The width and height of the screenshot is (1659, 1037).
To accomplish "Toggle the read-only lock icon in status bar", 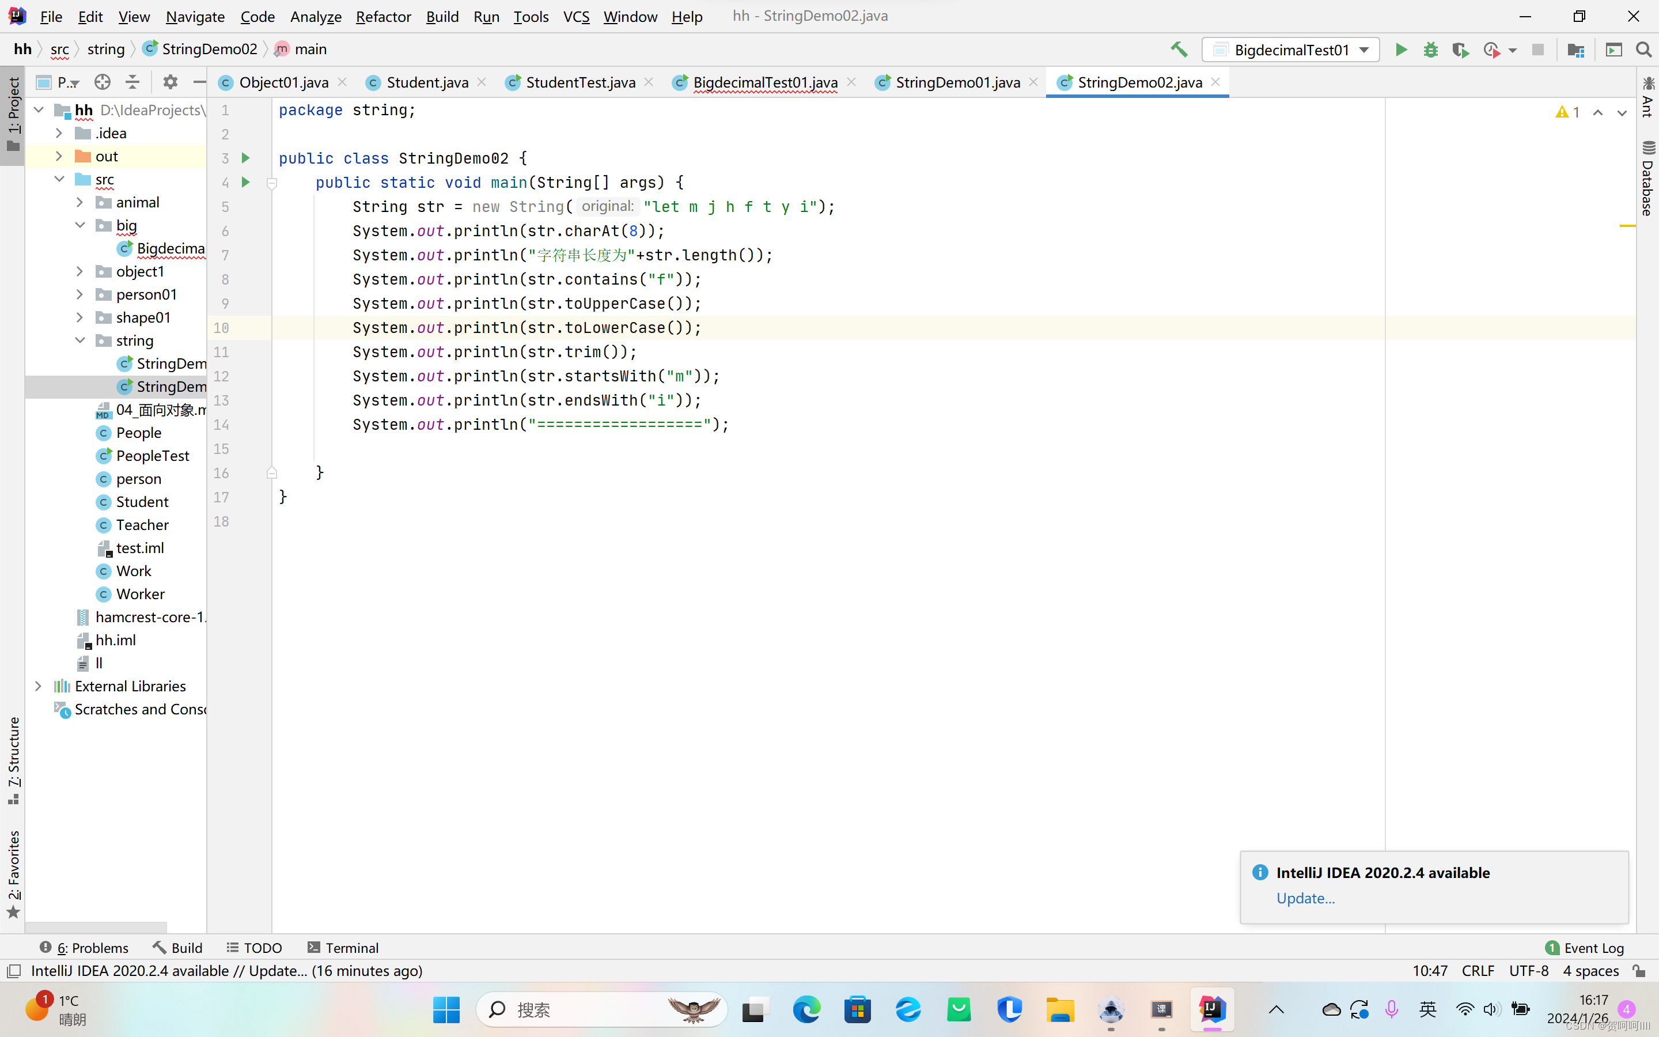I will pyautogui.click(x=1639, y=971).
